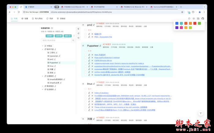Viewport: 214px width, 133px height.
Task: Expand the 需求相关 category chevron
Action: click(42, 86)
